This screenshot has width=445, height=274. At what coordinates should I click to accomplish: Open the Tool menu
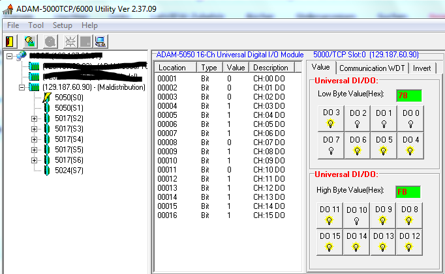coord(36,25)
